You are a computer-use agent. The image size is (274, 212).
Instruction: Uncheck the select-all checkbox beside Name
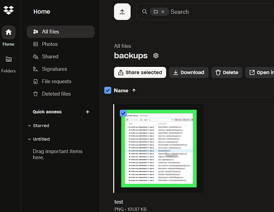coord(108,91)
